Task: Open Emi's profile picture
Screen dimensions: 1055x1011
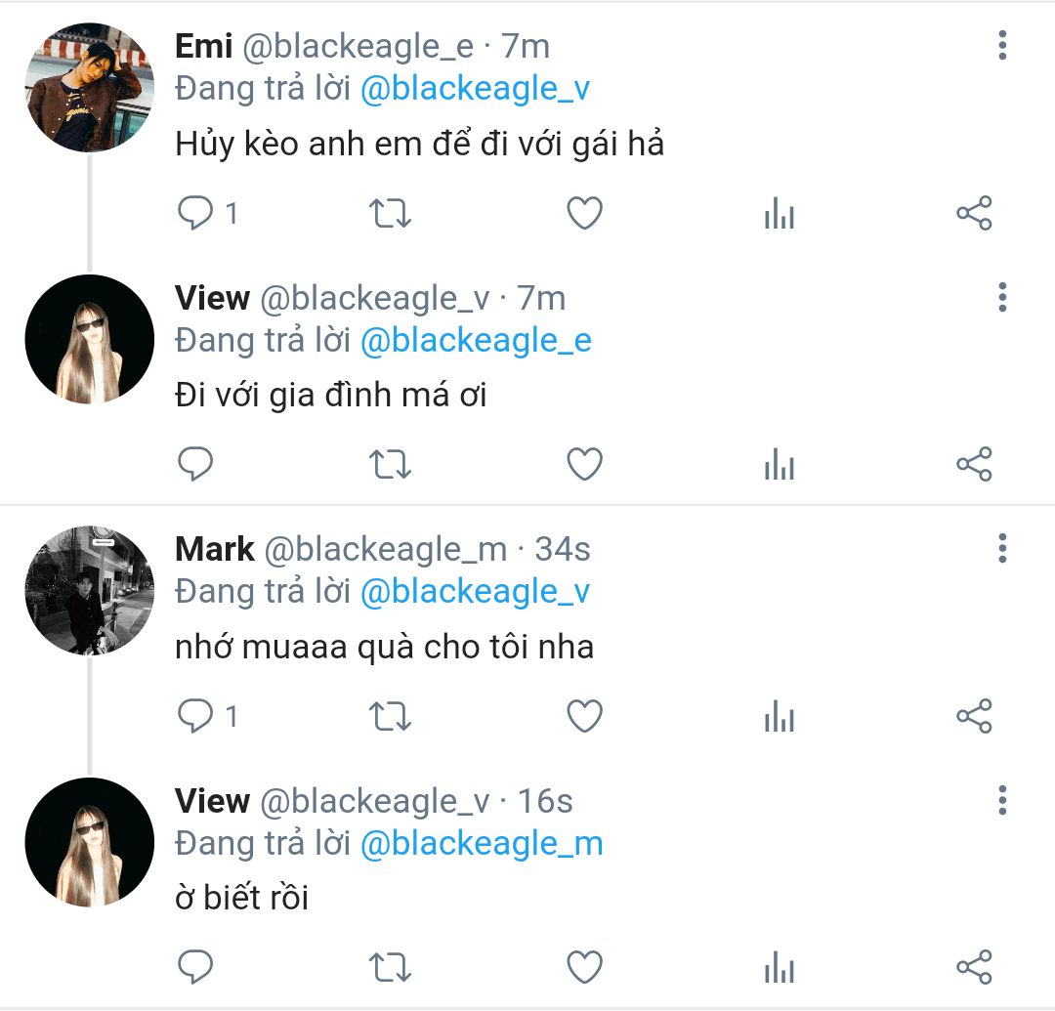Action: [x=89, y=88]
